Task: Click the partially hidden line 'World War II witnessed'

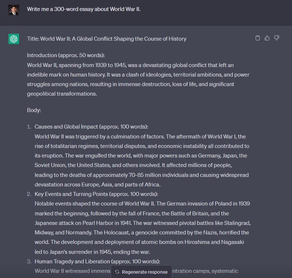Action: point(72,271)
